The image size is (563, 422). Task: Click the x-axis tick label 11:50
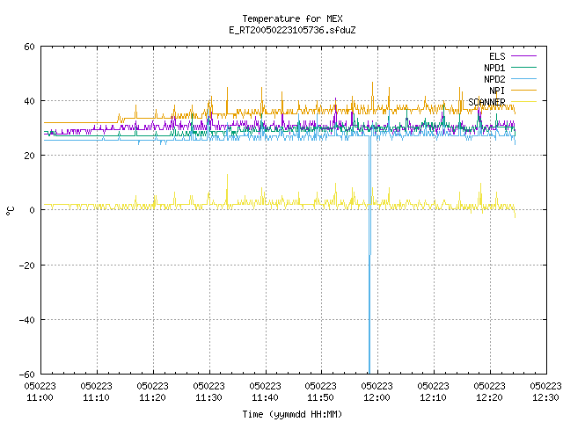coord(320,397)
